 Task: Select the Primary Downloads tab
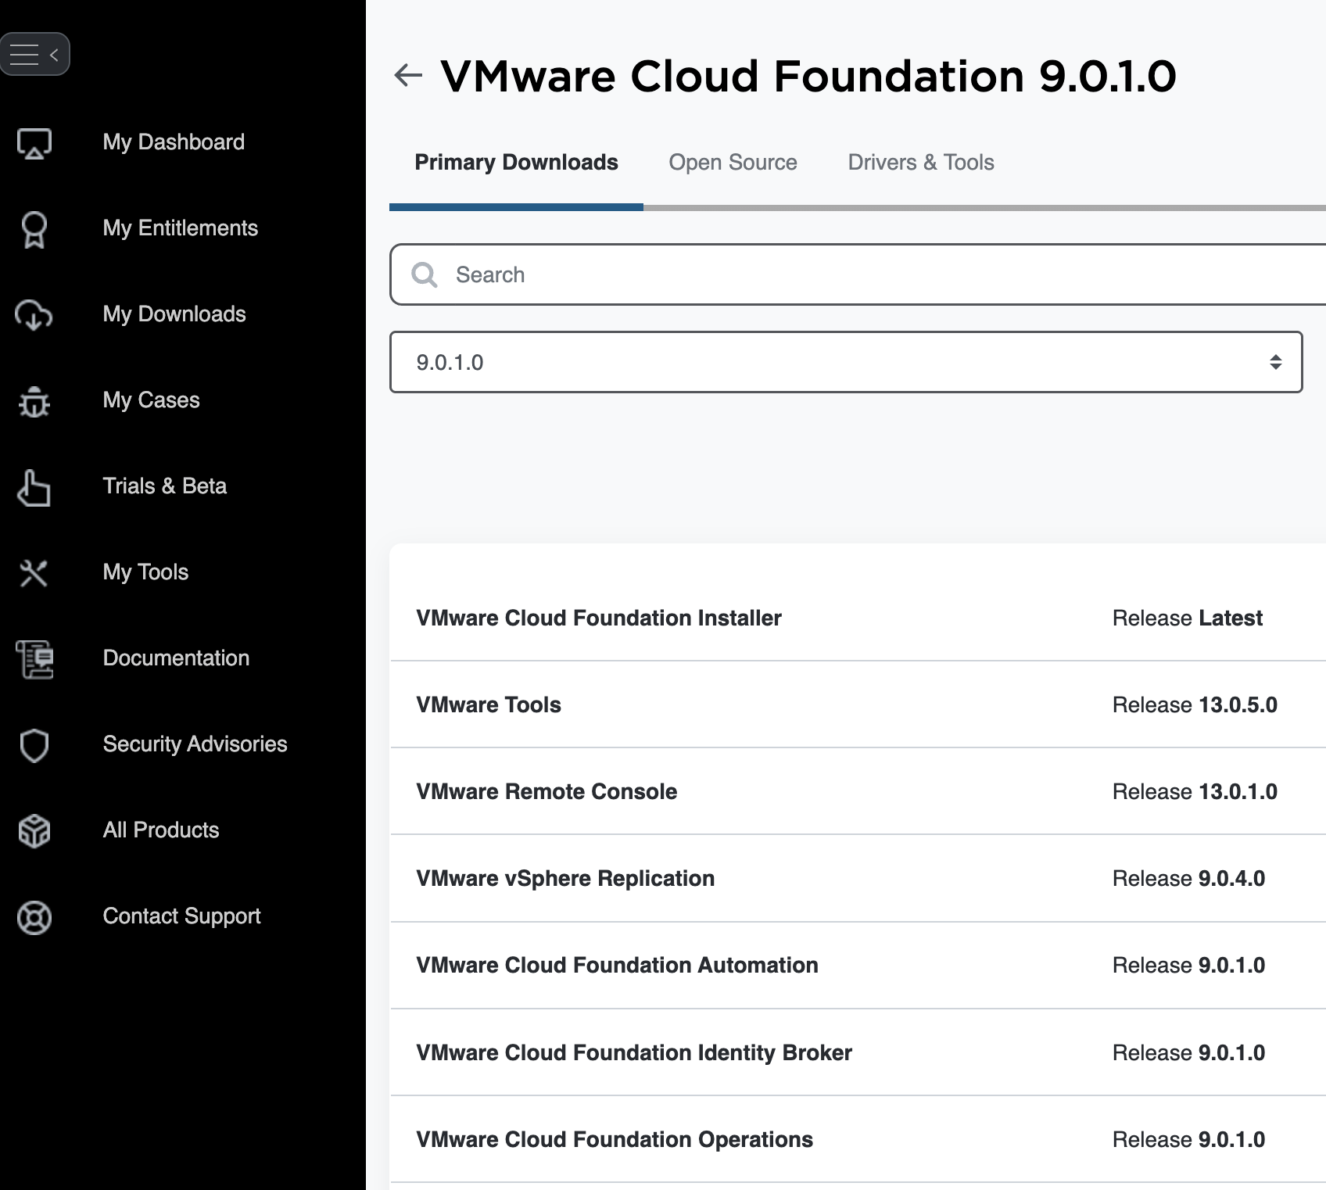pos(516,163)
